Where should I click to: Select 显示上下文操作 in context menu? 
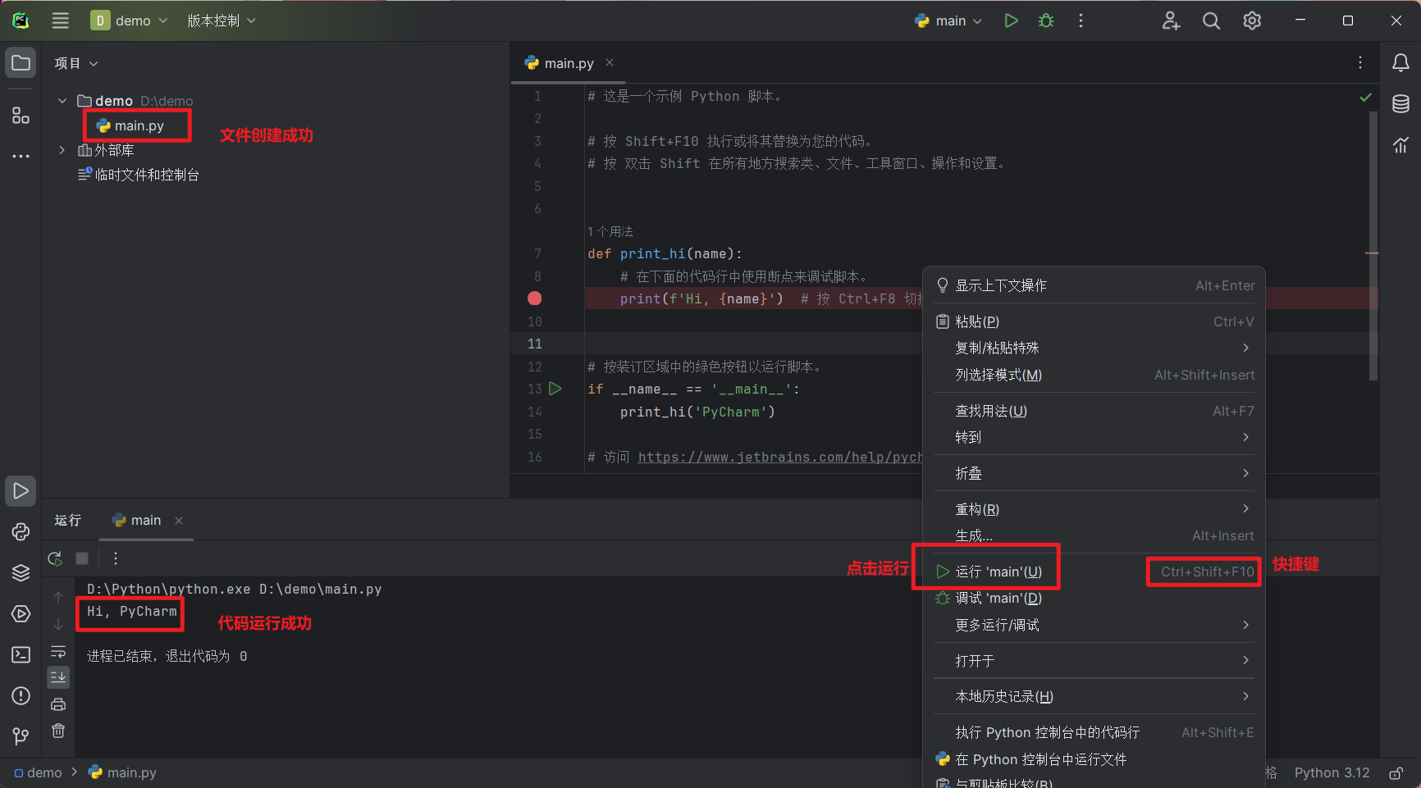tap(1094, 285)
